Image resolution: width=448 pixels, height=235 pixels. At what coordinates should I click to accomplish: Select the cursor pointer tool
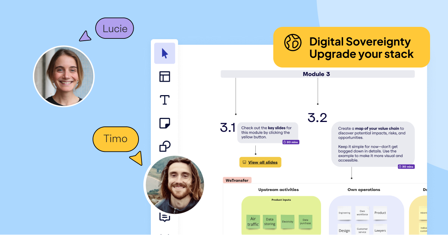coord(165,53)
